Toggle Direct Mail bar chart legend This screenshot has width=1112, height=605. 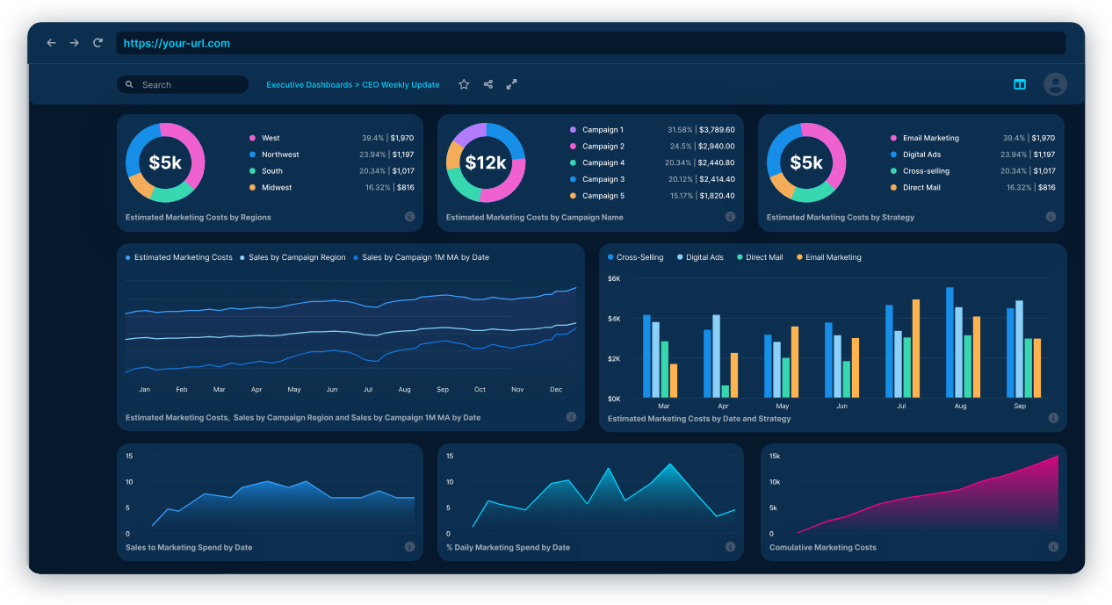[x=760, y=257]
